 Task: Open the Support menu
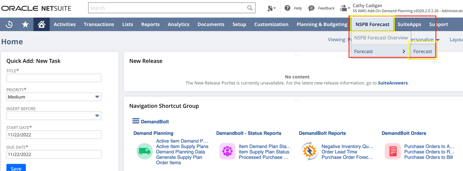439,24
